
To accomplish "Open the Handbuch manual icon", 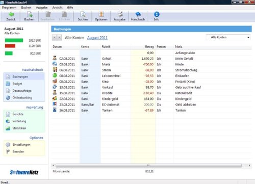I will pyautogui.click(x=138, y=16).
